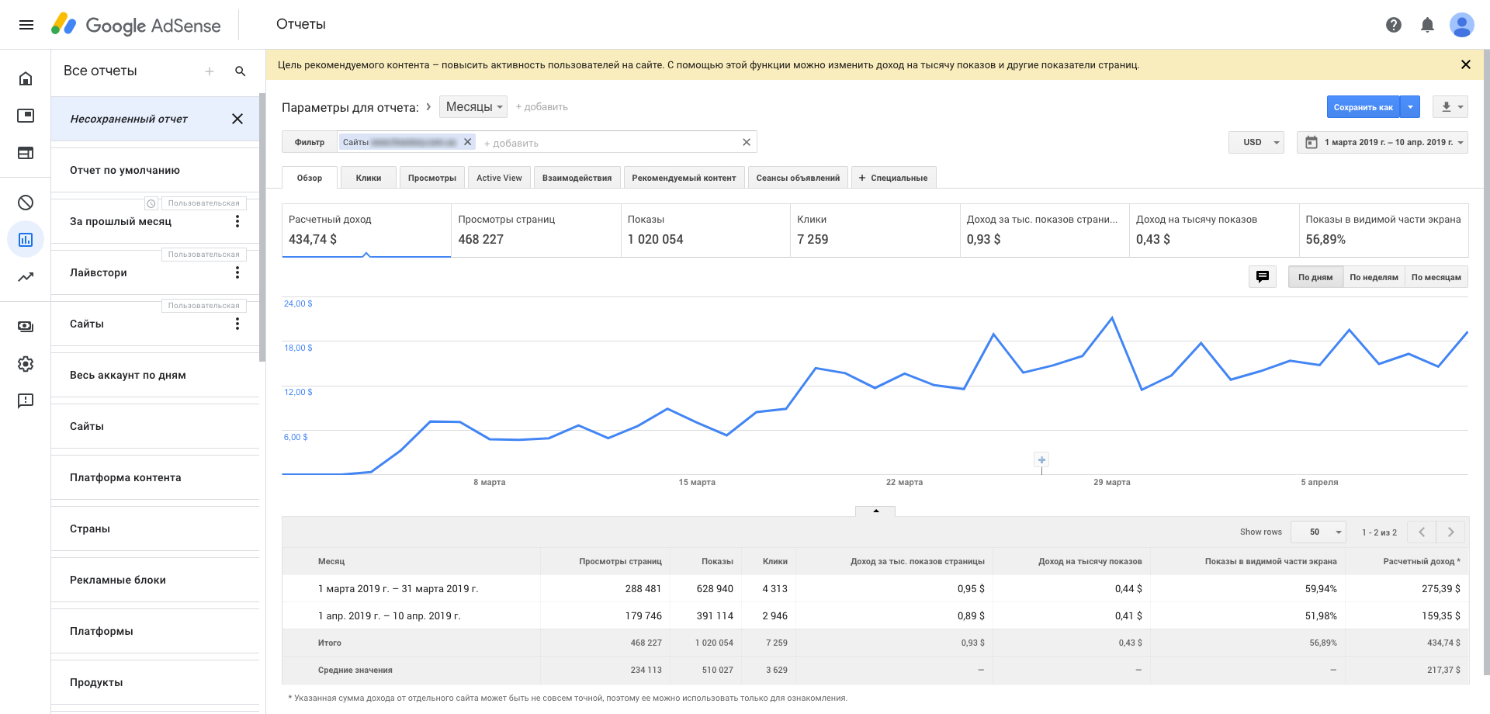Open the USD currency dropdown
Viewport: 1490px width, 714px height.
coord(1256,143)
